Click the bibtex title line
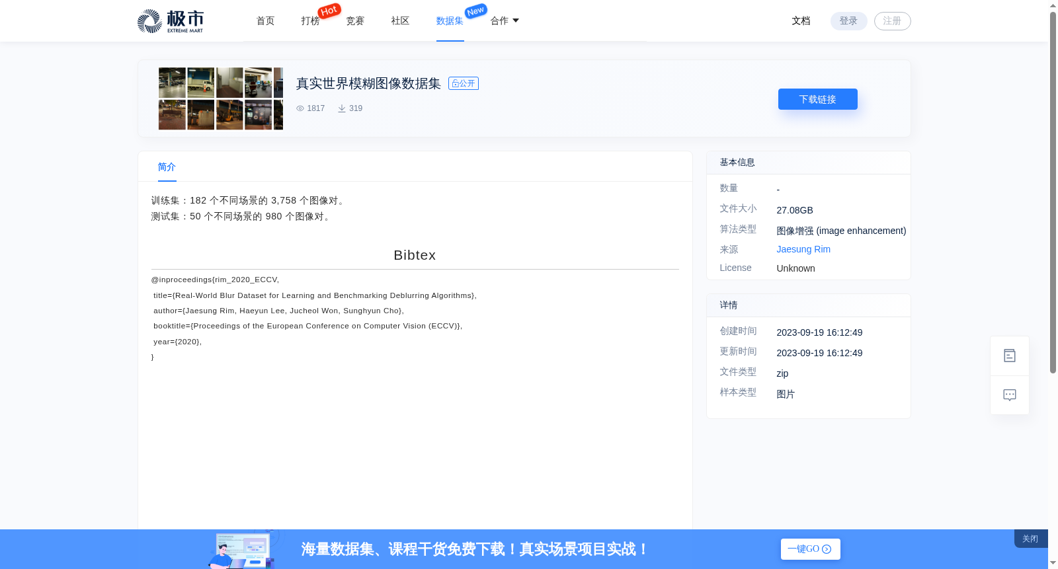Image resolution: width=1058 pixels, height=569 pixels. 315,295
